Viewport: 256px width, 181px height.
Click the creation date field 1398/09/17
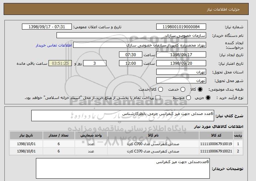[181, 54]
